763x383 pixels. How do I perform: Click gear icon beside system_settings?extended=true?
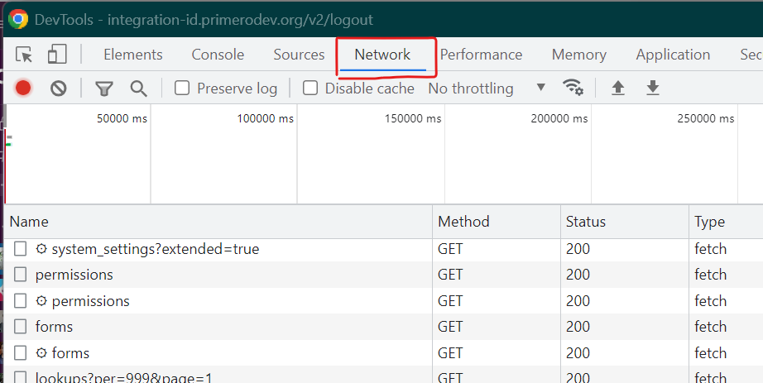(41, 249)
